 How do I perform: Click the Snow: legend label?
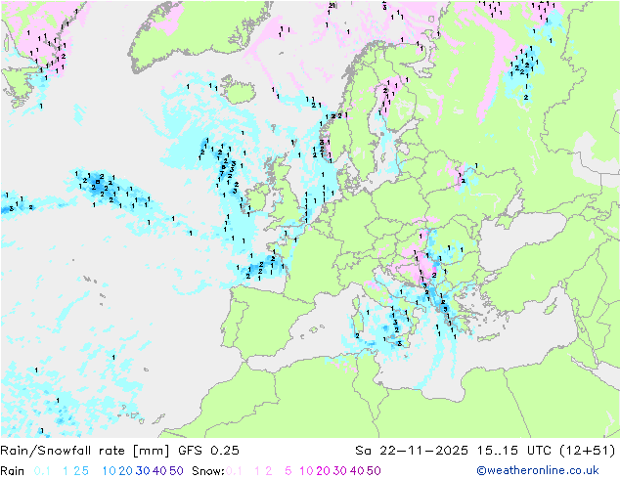click(x=208, y=471)
